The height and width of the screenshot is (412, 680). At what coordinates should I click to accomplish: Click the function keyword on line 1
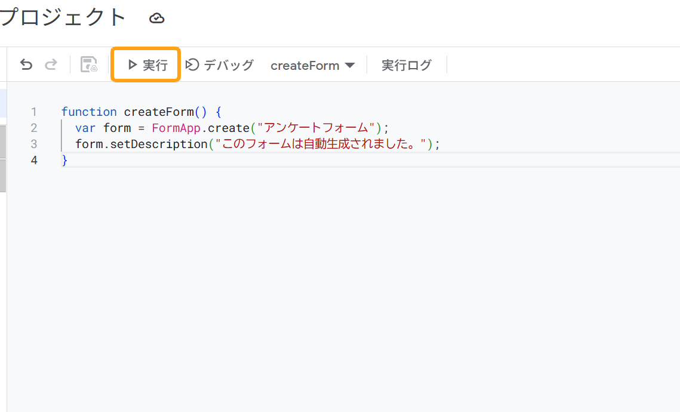[90, 112]
